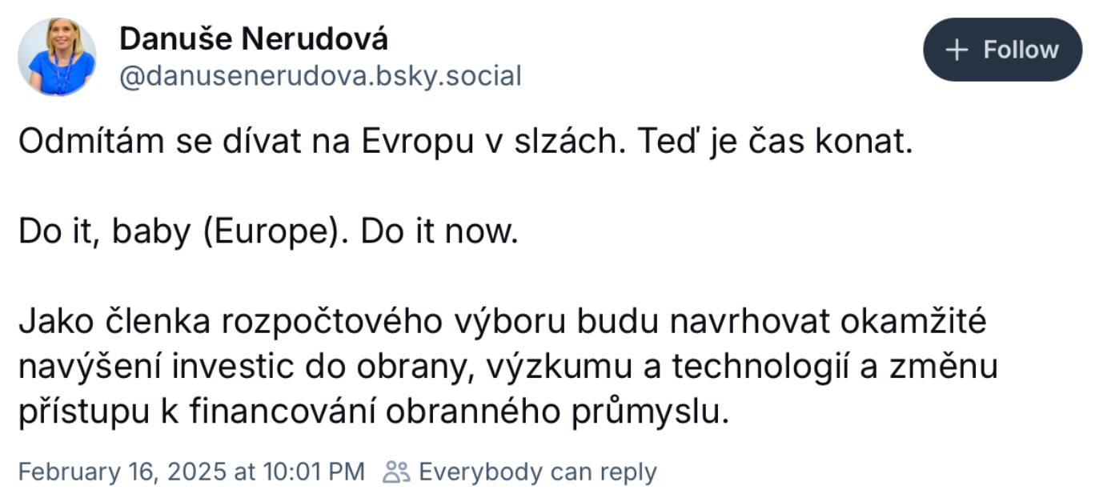Screen dimensions: 1103x502
Task: Open the display name Danuše Nerudová
Action: click(x=254, y=38)
